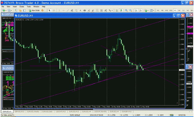Open the Window menu
194x117 pixels.
tap(36, 6)
